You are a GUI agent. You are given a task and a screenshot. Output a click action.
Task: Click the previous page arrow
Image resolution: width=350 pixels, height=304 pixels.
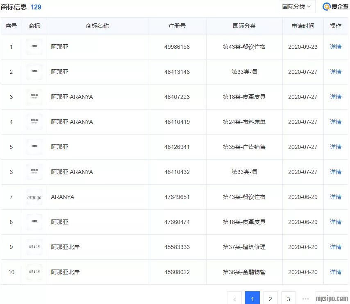[x=234, y=299]
